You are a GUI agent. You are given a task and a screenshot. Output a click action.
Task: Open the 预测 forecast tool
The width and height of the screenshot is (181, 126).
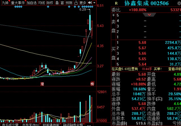tap(69, 3)
